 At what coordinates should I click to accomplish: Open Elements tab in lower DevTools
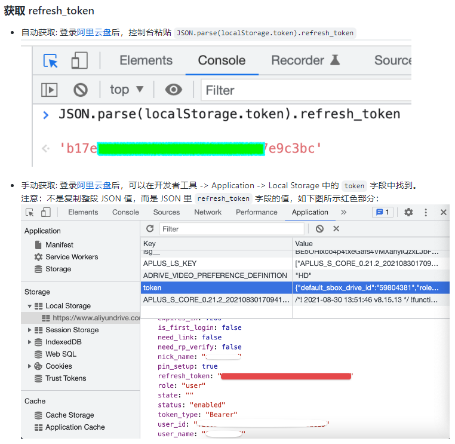[83, 212]
